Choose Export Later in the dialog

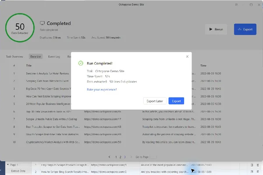point(155,101)
